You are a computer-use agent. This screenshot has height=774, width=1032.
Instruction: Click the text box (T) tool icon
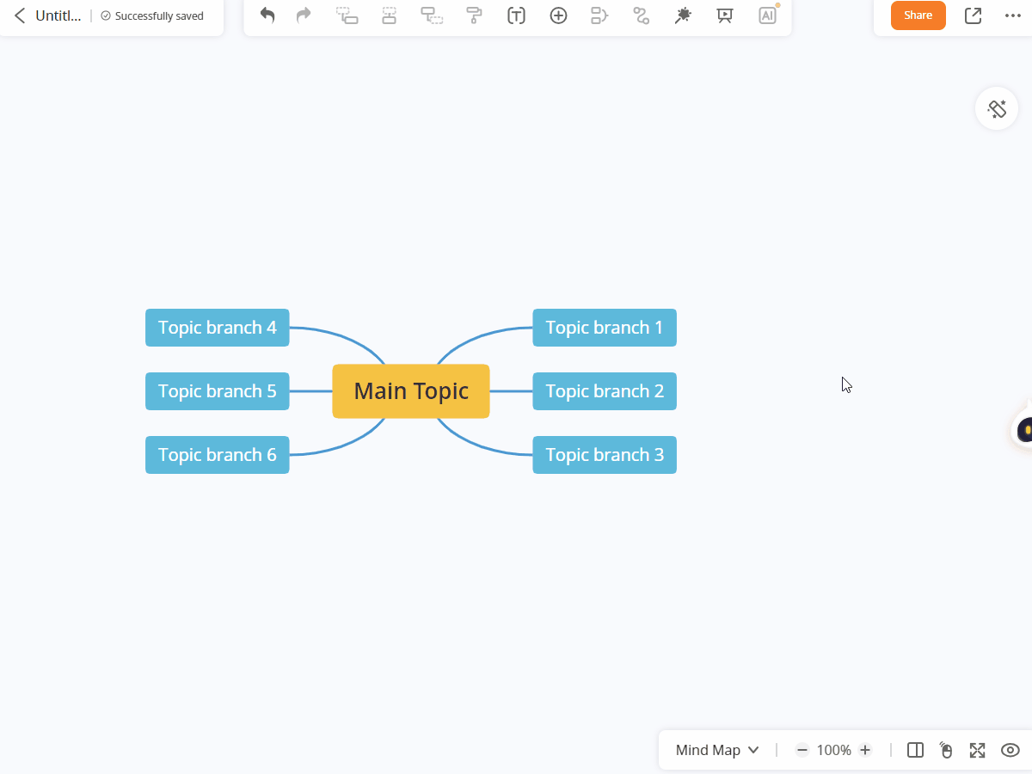516,15
